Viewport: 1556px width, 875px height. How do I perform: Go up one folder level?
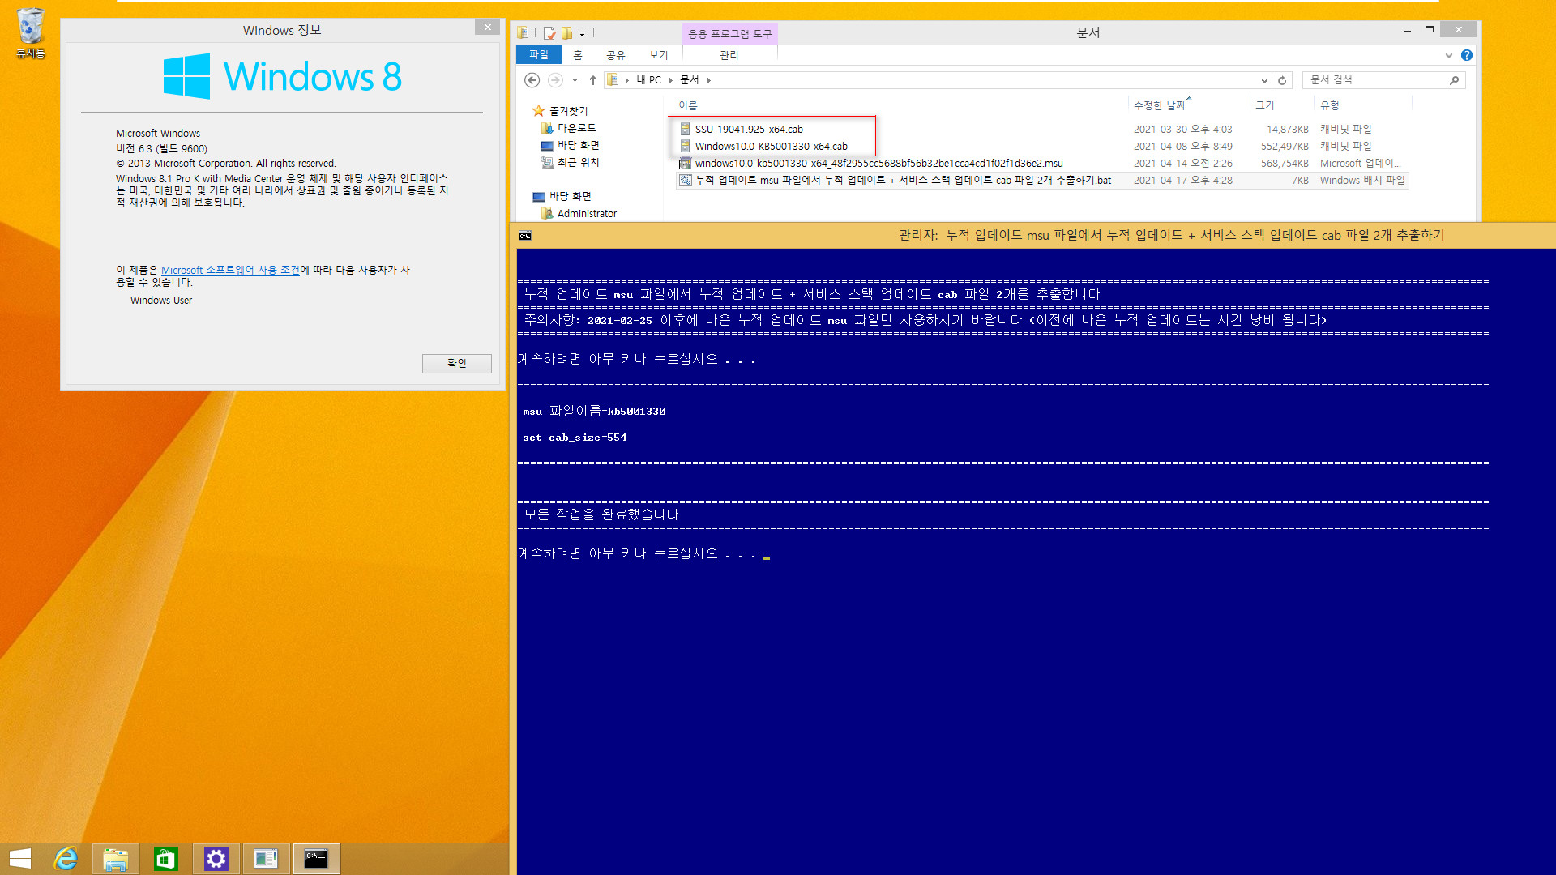(593, 80)
